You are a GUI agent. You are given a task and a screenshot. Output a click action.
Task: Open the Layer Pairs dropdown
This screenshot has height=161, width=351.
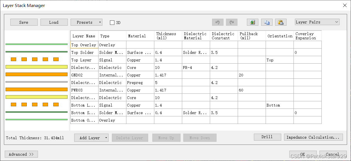pos(317,22)
